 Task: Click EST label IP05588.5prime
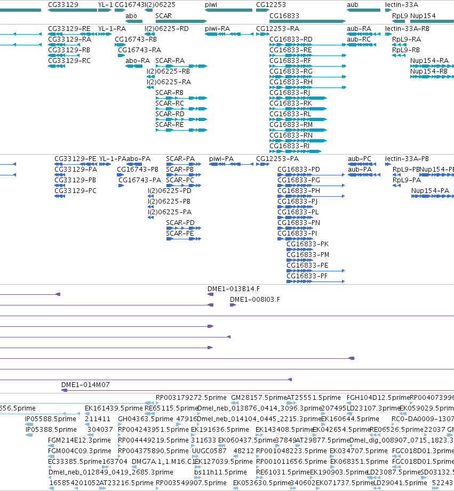(x=51, y=418)
